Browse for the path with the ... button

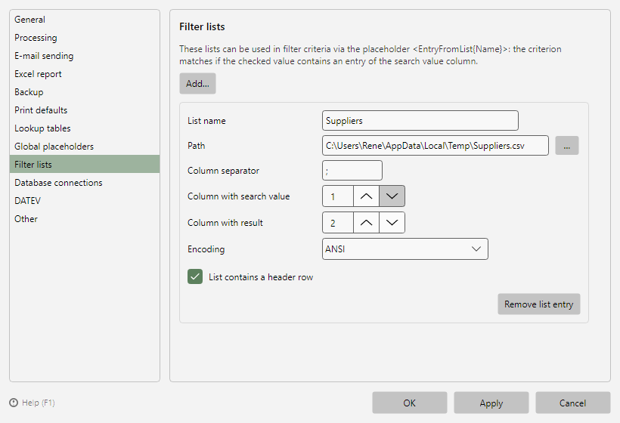point(566,145)
